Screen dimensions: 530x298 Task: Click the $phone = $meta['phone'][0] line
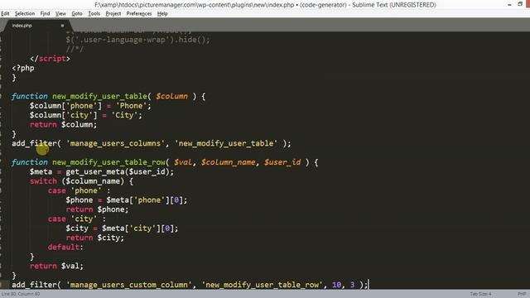click(x=127, y=200)
